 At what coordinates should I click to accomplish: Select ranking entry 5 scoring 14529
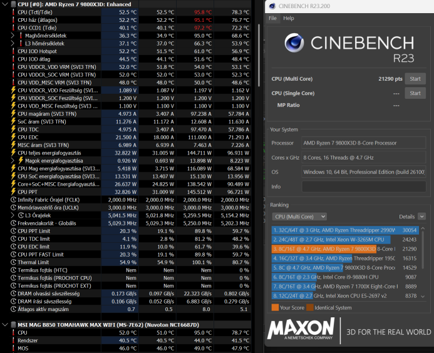345,268
